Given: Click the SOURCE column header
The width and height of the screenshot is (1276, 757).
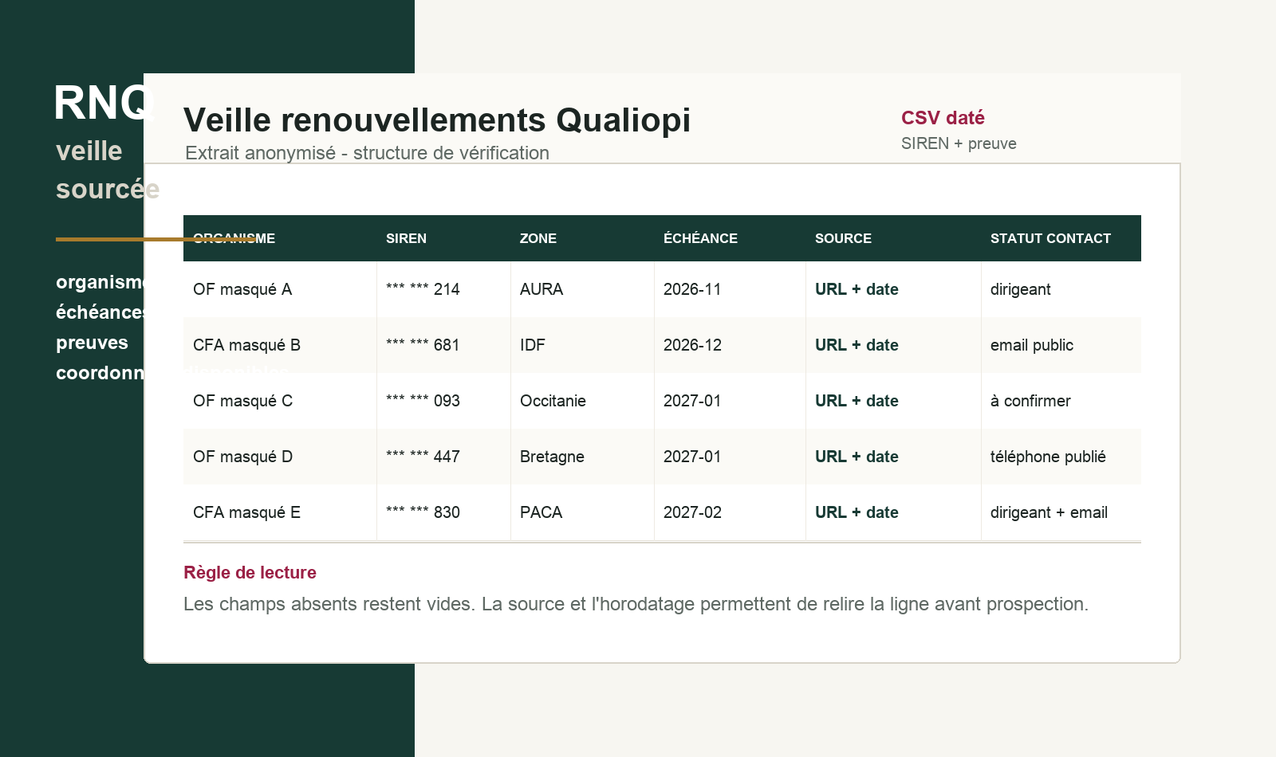Looking at the screenshot, I should (x=843, y=238).
